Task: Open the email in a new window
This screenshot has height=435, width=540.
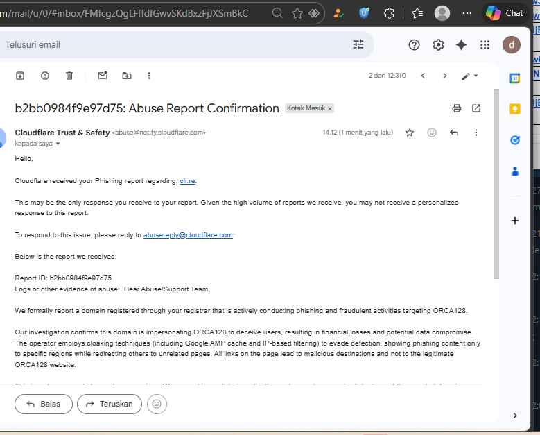Action: coord(476,108)
